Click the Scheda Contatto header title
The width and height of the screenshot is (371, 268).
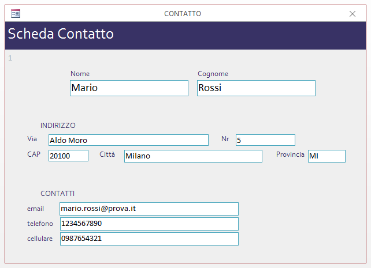tap(61, 34)
